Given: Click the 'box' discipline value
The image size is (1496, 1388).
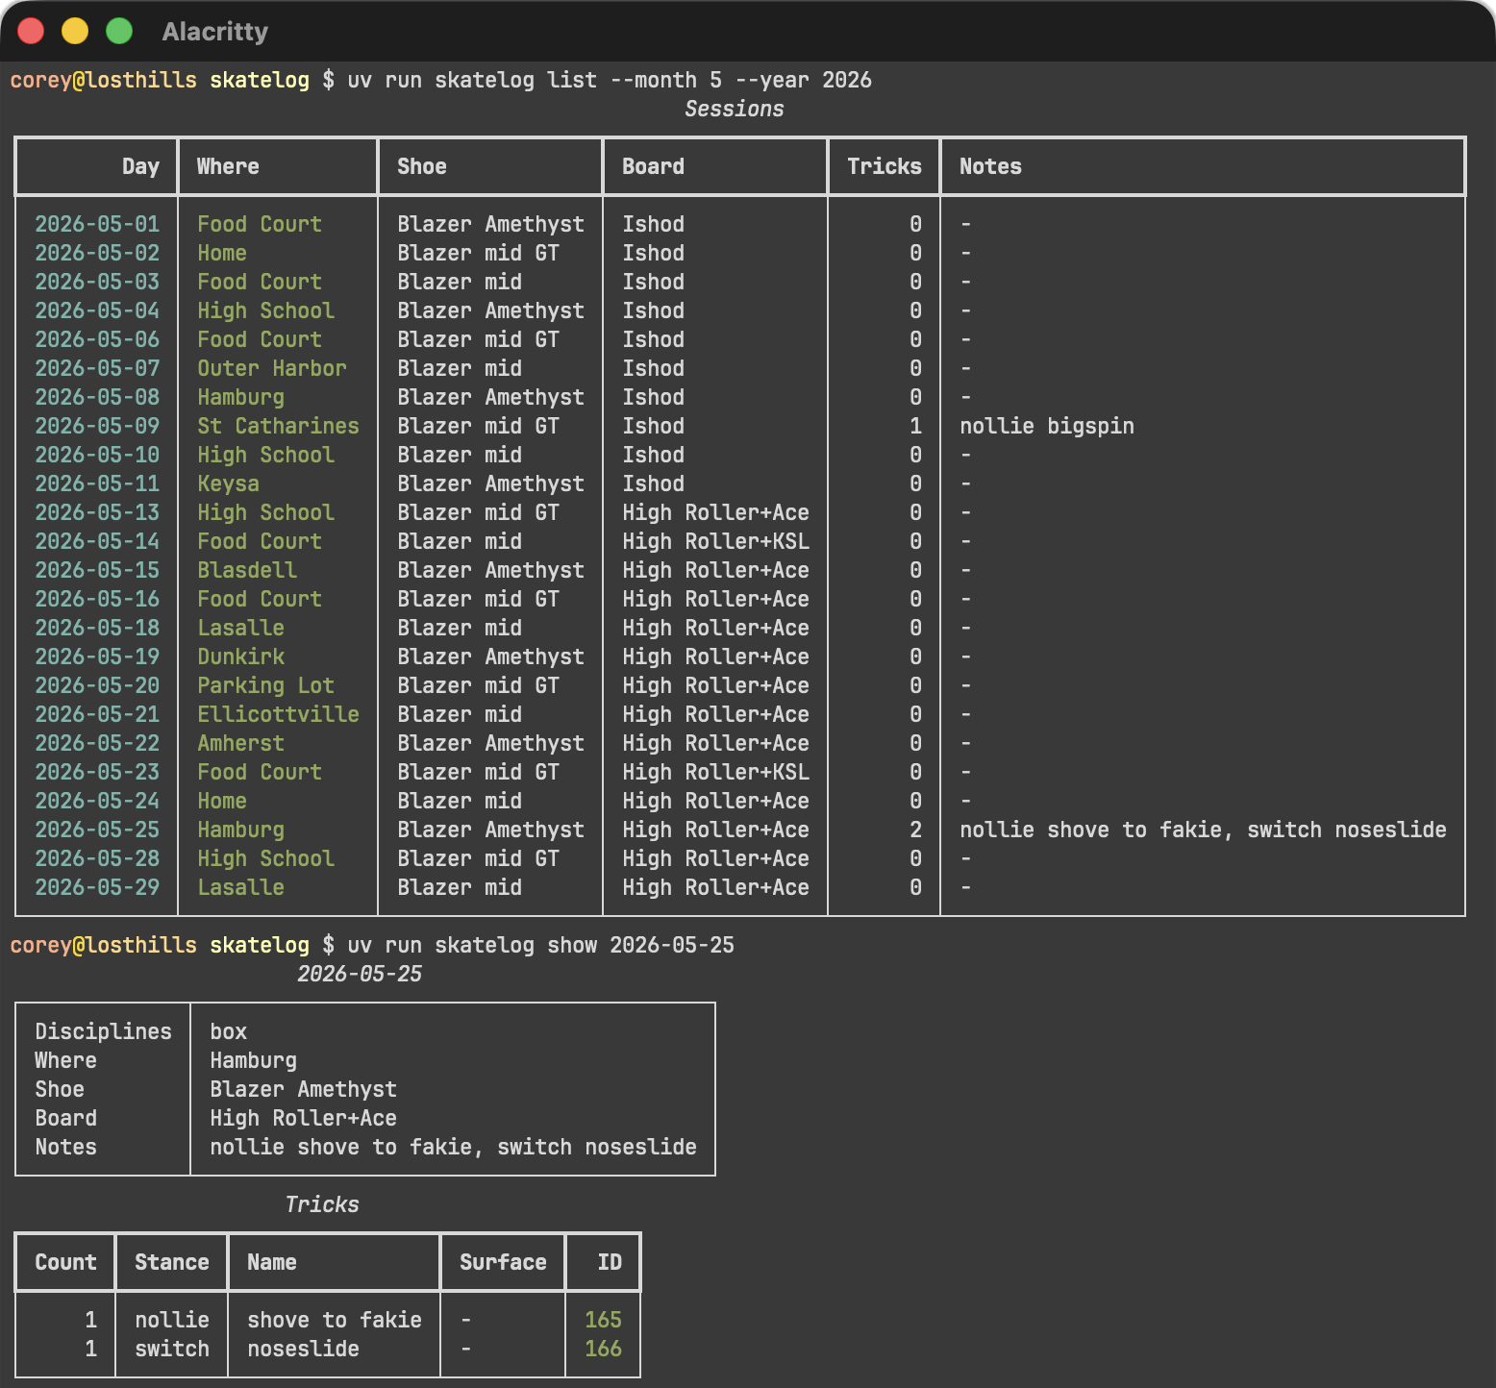Looking at the screenshot, I should coord(228,1031).
